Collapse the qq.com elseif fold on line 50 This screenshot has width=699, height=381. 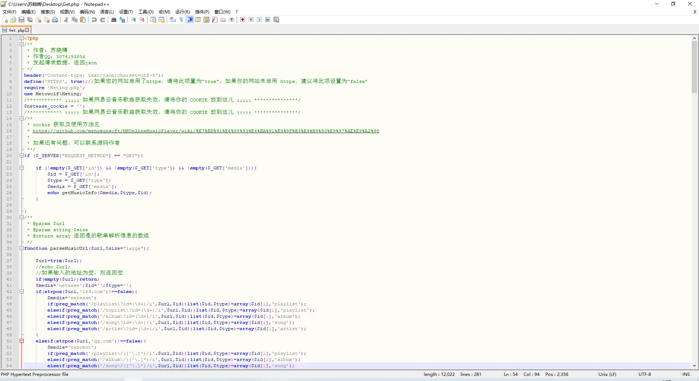(21, 341)
